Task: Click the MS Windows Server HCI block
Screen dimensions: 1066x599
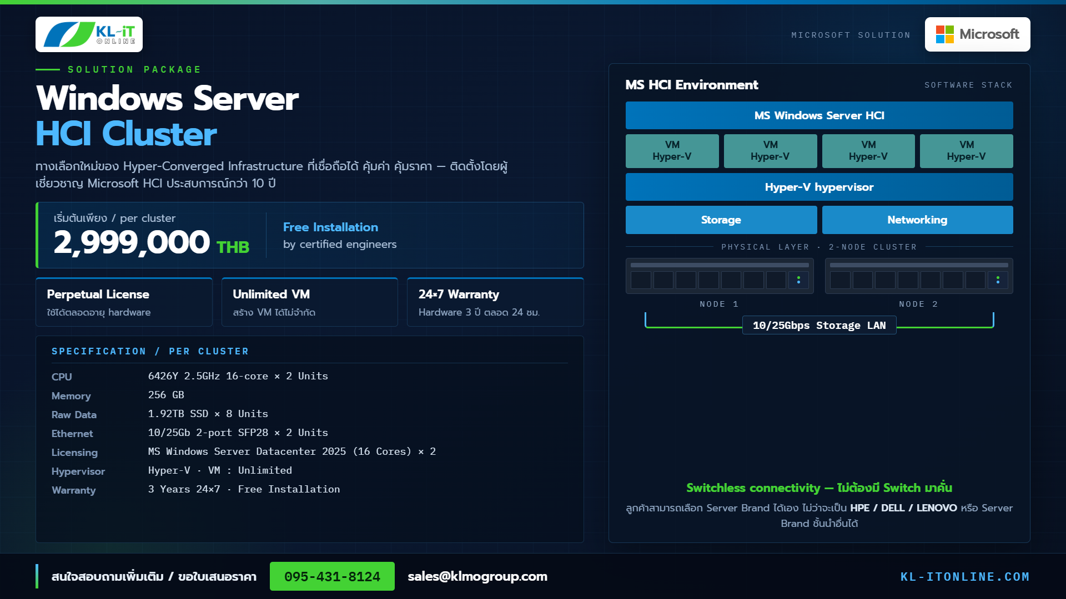Action: coord(819,115)
